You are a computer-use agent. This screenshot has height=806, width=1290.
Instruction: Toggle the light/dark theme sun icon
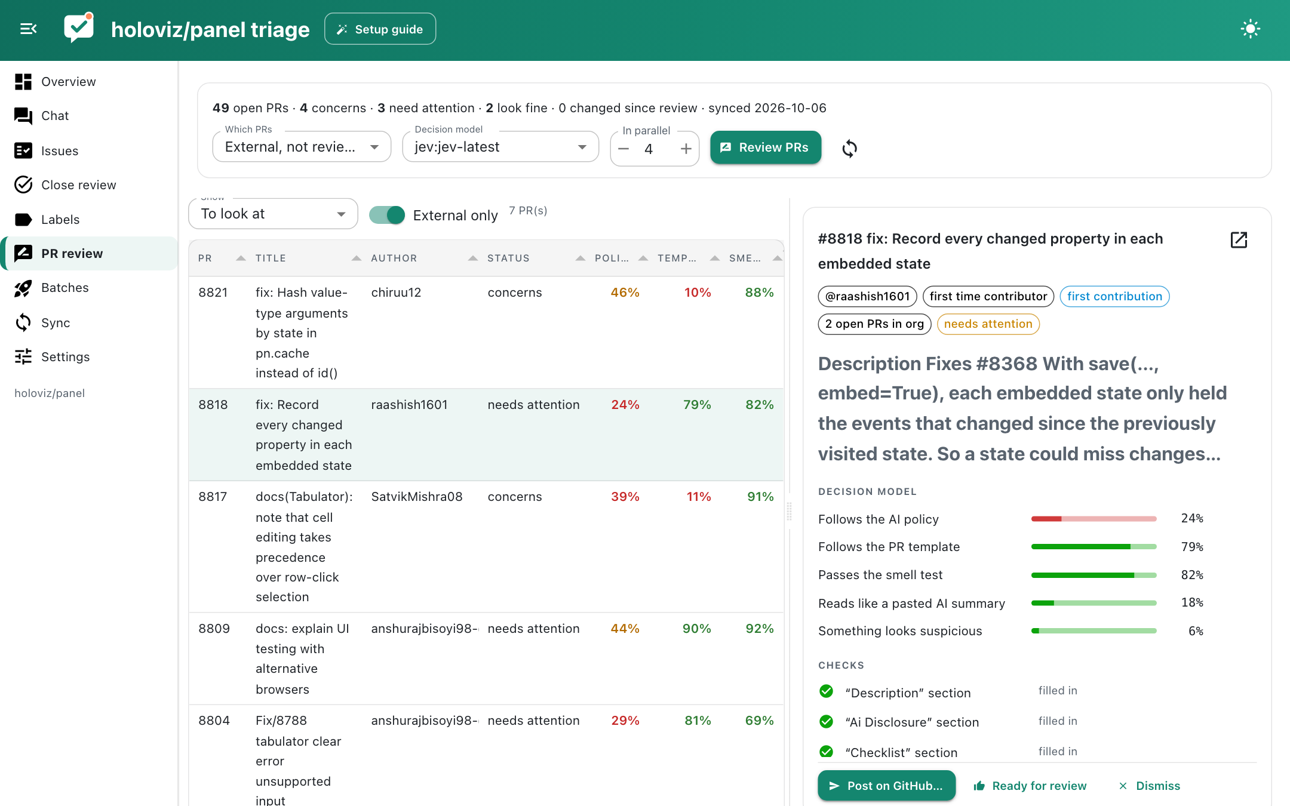pos(1250,29)
